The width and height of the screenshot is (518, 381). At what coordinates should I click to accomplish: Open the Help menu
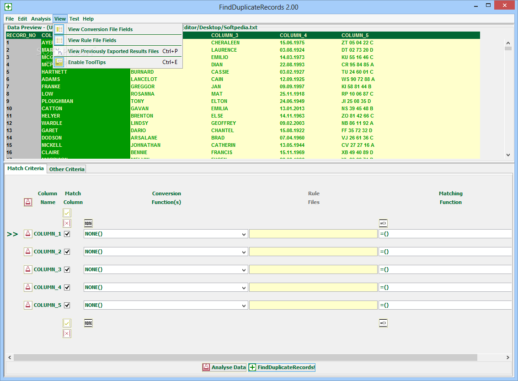(x=88, y=19)
